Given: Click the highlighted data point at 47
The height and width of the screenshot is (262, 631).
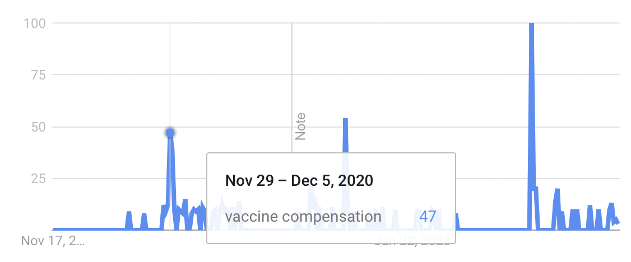Looking at the screenshot, I should [x=170, y=133].
